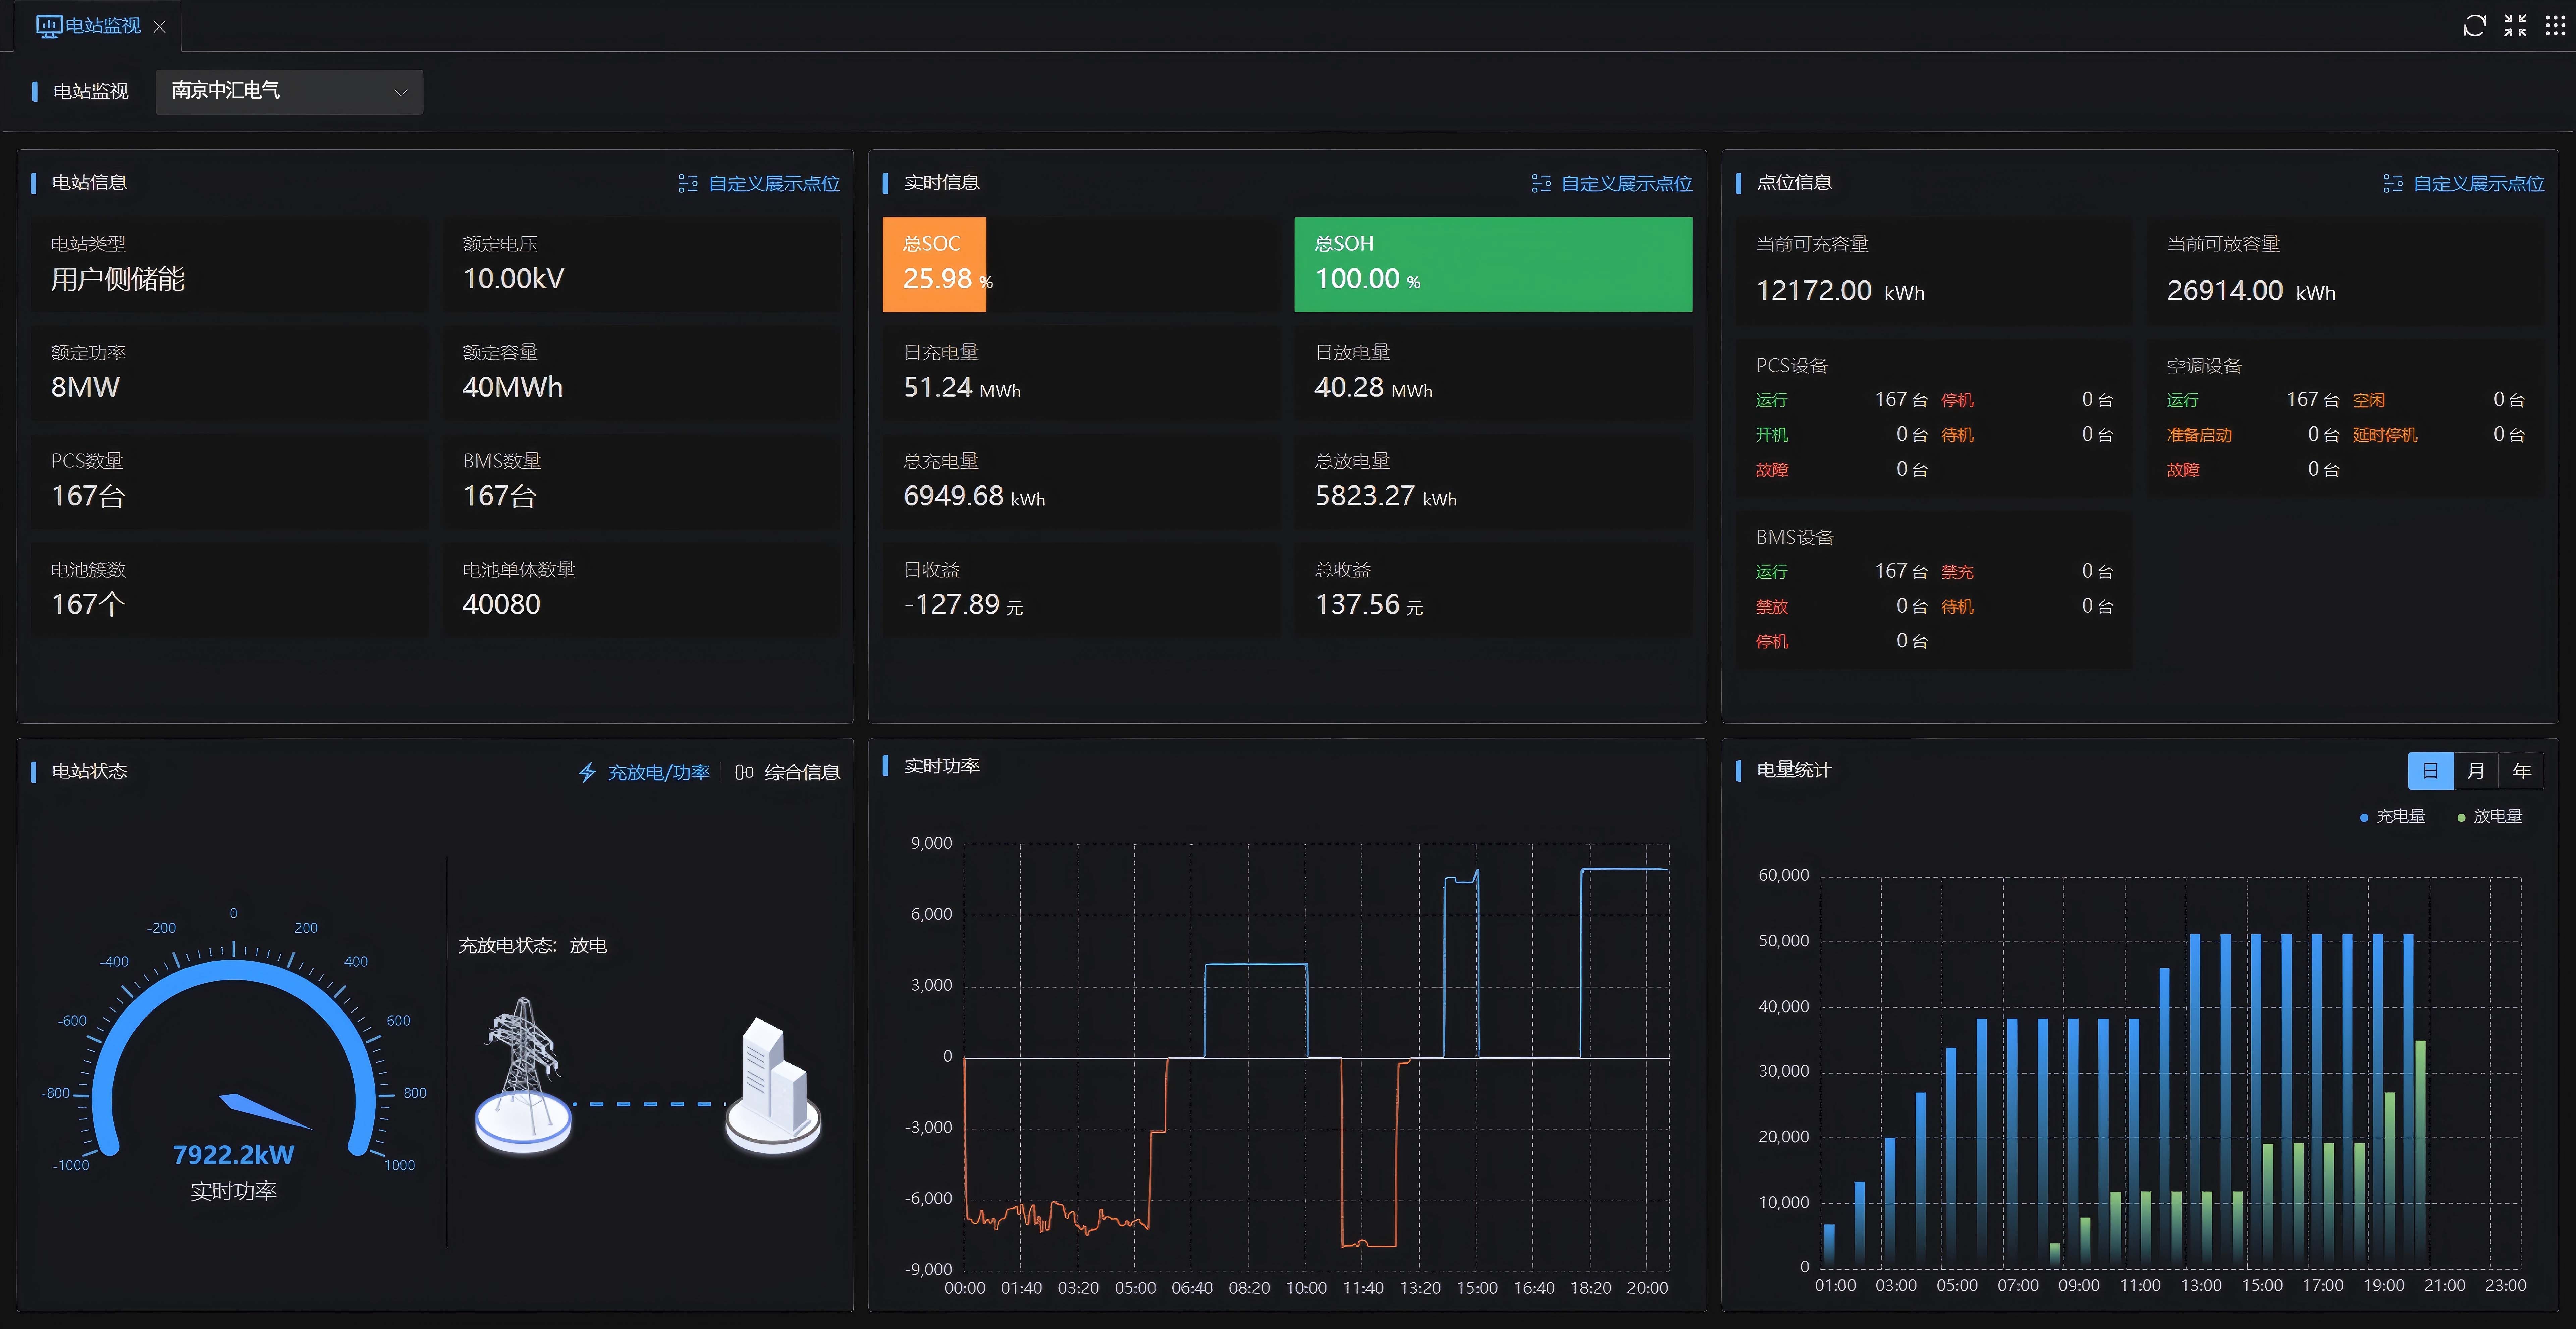Click the customize icon in 点位信息 panel
This screenshot has width=2576, height=1329.
[x=2393, y=184]
